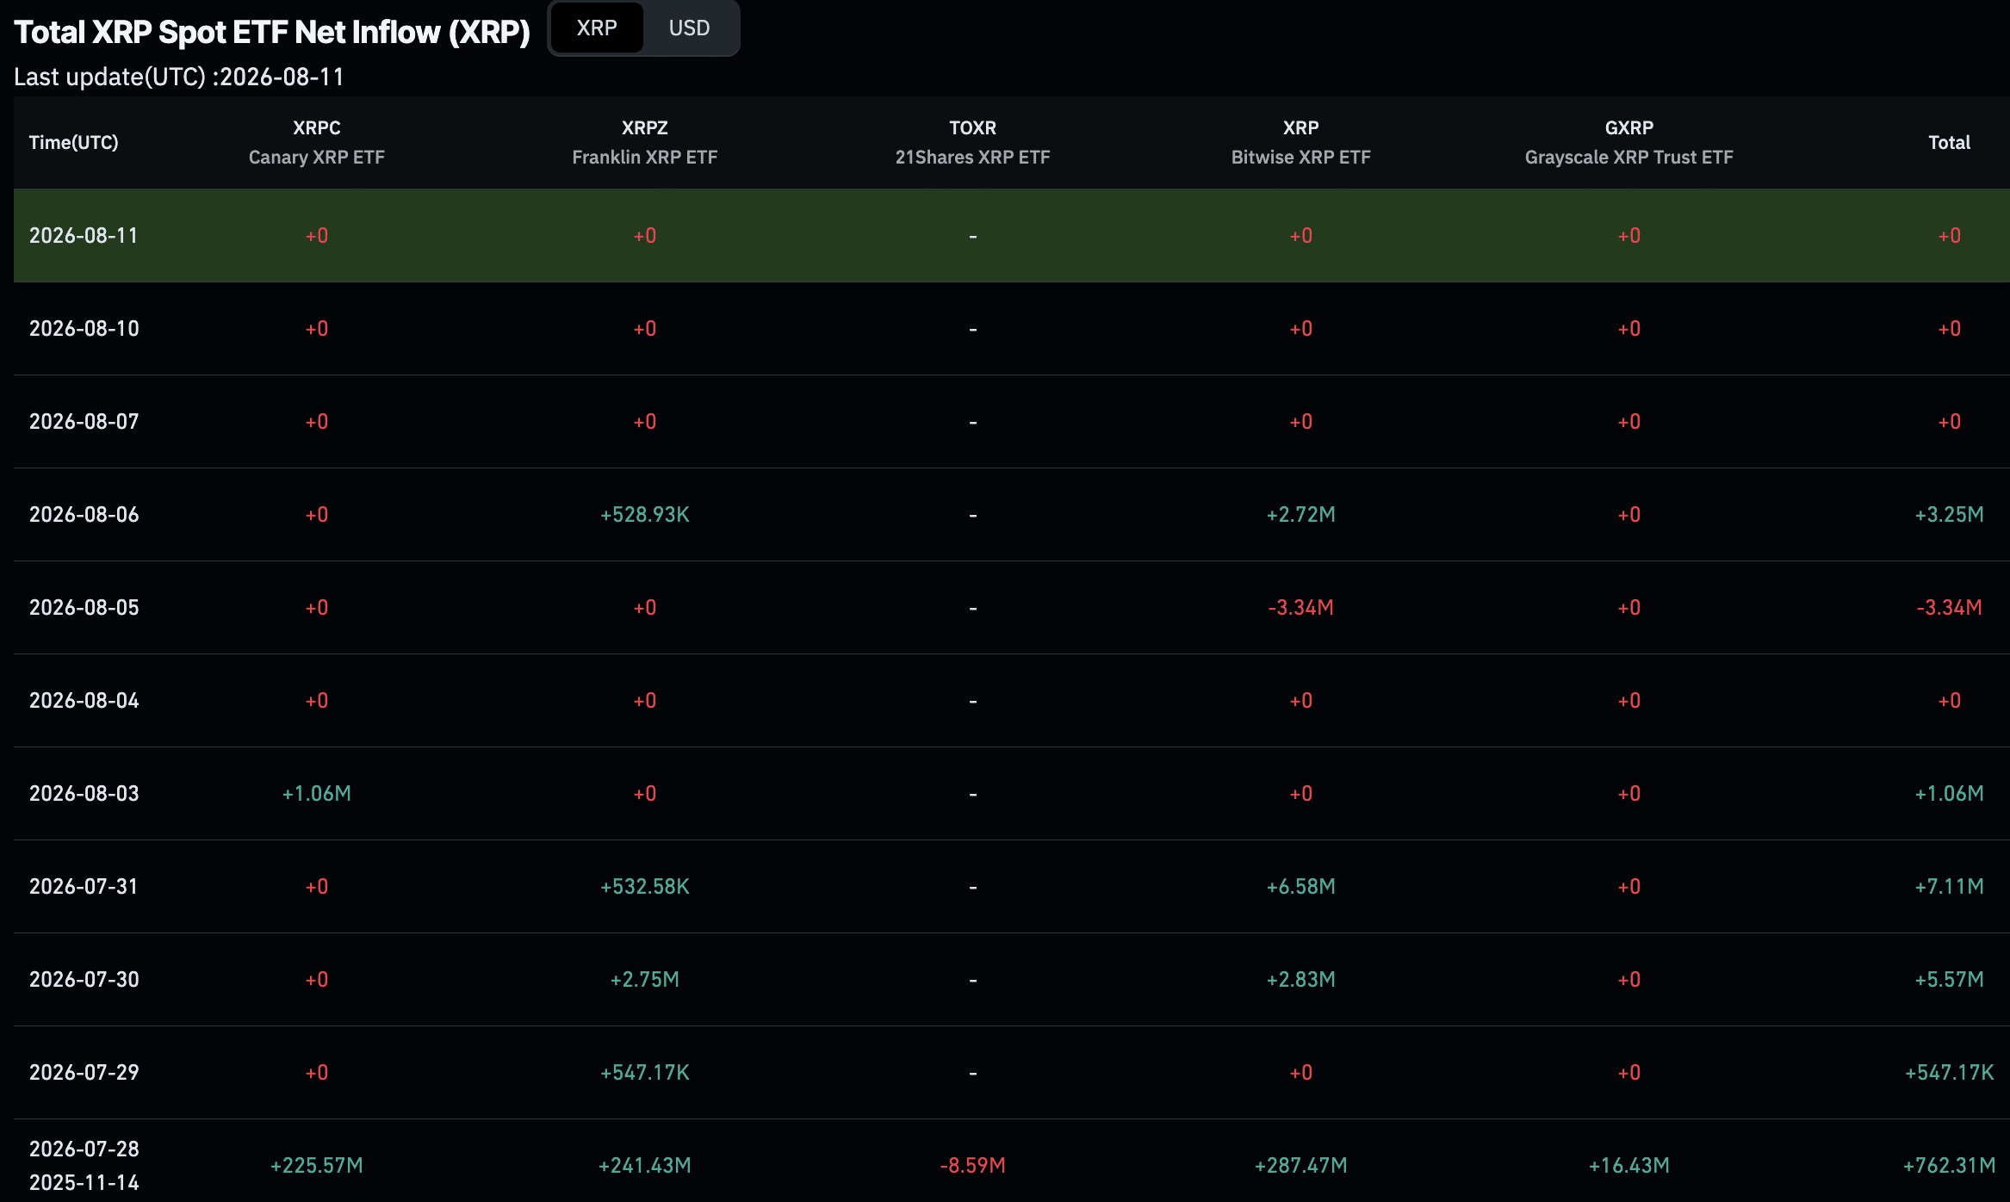Click the -3.34M Bitwise outflow value
Viewport: 2010px width, 1202px height.
[1301, 608]
